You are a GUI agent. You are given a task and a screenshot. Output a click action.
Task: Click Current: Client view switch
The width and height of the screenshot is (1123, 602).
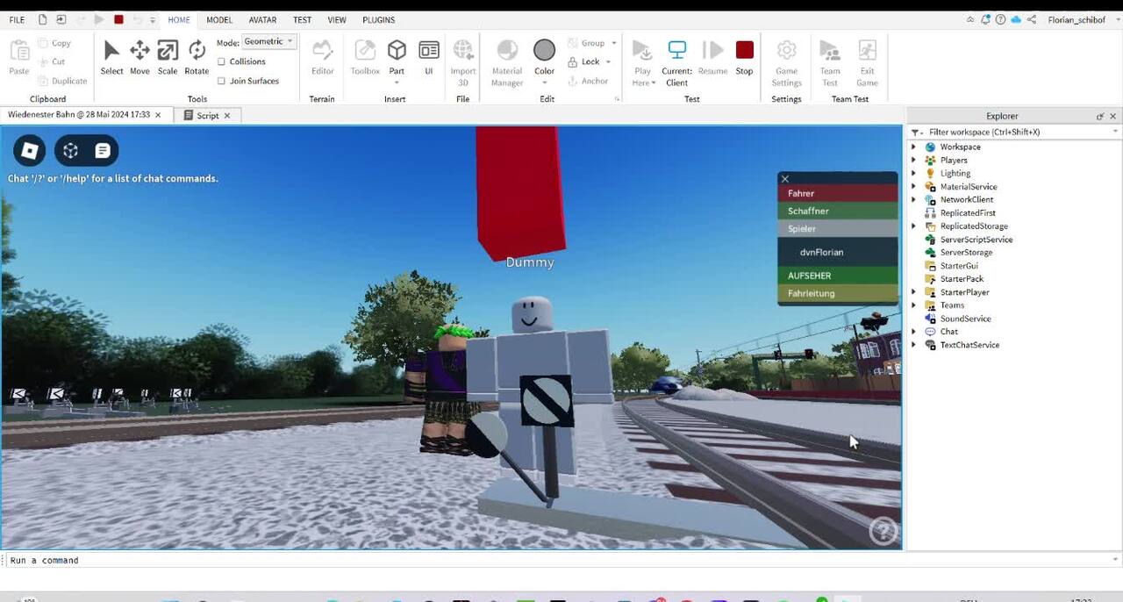click(x=676, y=62)
